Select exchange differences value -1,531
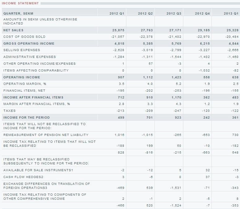Viewport: 240px width, 209px height. click(176, 188)
